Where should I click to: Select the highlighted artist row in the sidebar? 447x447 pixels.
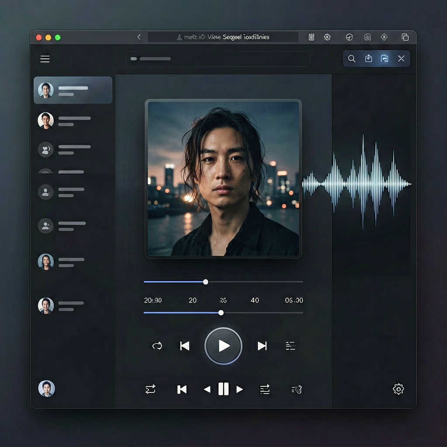pos(73,90)
